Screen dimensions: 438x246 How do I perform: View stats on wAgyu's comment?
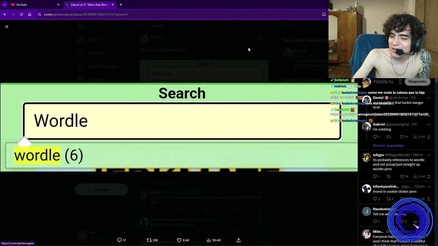(418, 176)
